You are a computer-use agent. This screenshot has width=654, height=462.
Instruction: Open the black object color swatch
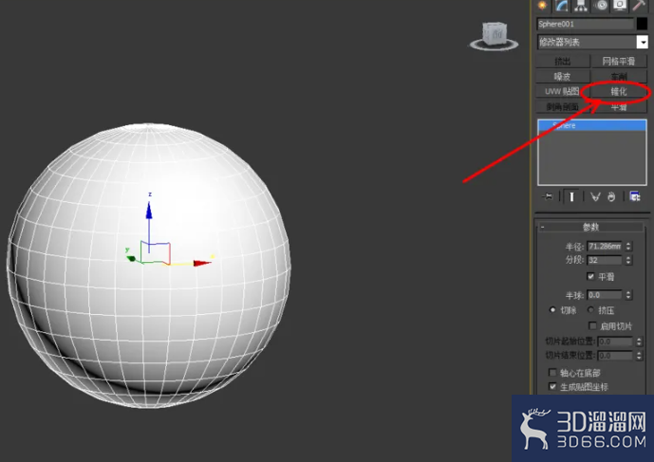coord(642,24)
